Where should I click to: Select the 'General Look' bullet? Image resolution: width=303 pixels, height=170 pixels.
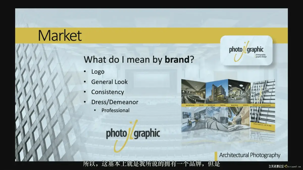coord(109,82)
